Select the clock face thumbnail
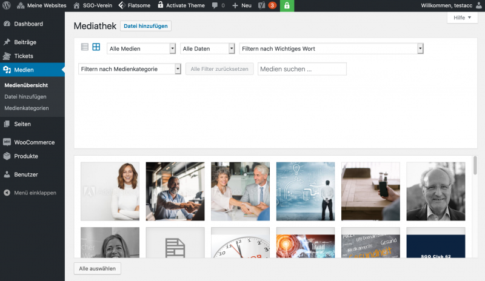Viewport: 485px width, 281px height. pos(240,243)
